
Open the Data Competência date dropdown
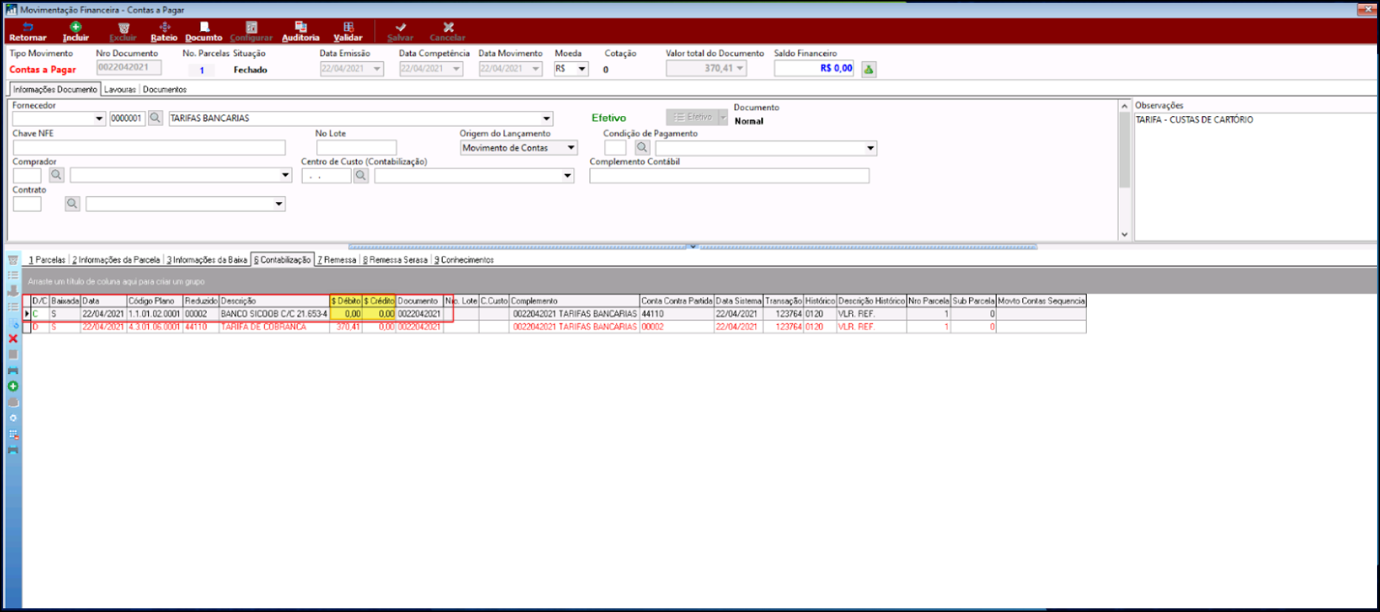coord(457,69)
